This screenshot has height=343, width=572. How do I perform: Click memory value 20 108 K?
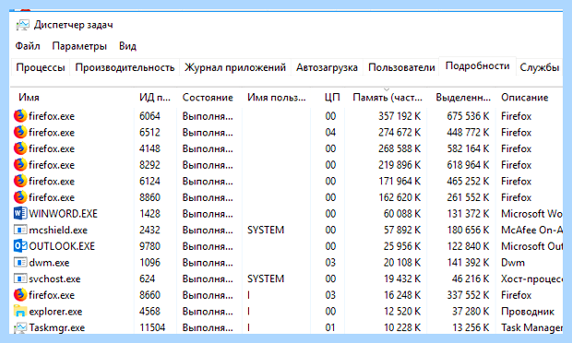tap(401, 263)
